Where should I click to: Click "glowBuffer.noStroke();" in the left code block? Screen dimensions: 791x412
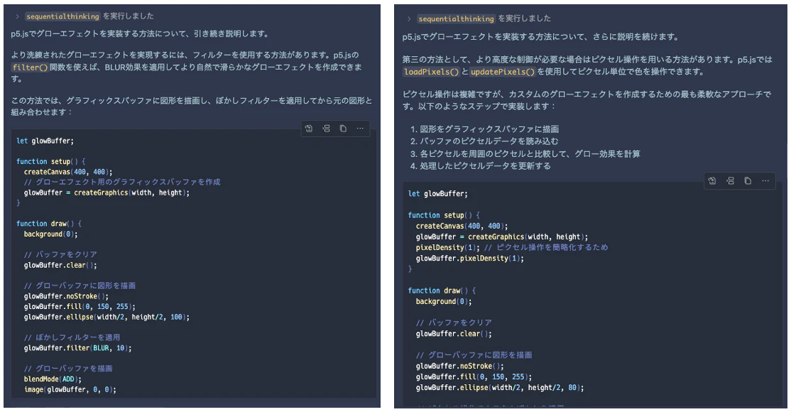tap(66, 296)
